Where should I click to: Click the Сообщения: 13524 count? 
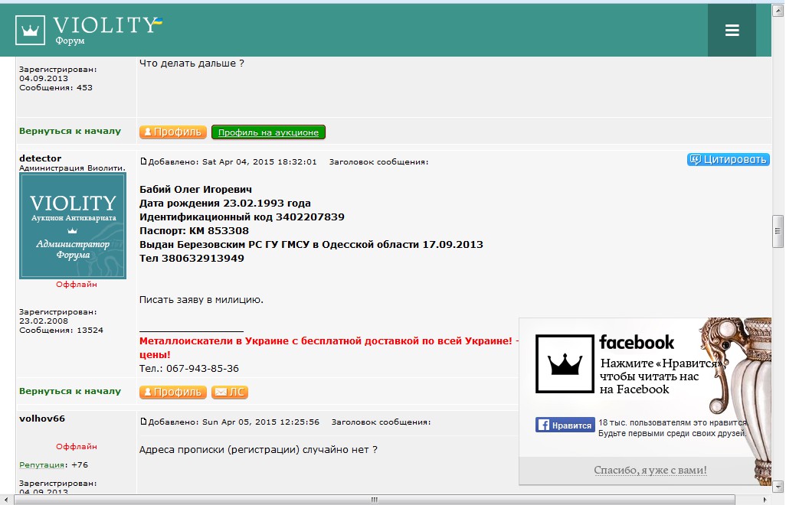coord(61,331)
